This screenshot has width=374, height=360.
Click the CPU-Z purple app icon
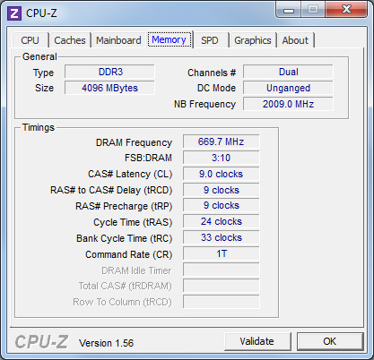[14, 13]
